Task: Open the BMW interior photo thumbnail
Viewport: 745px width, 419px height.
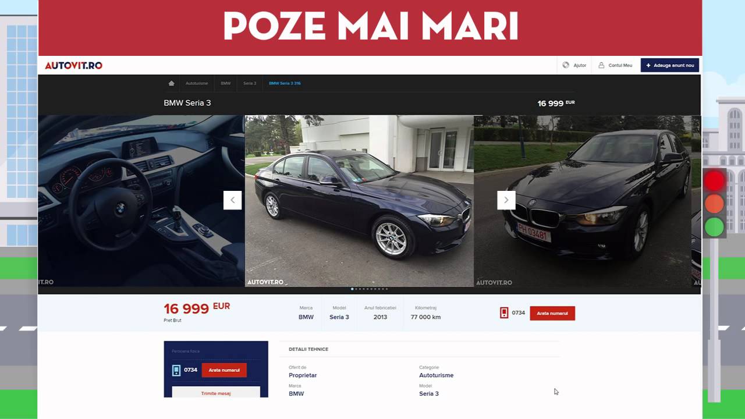Action: pyautogui.click(x=141, y=201)
